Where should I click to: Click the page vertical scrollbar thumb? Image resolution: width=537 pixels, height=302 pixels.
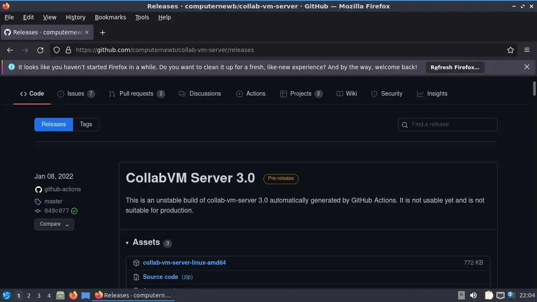[x=534, y=89]
